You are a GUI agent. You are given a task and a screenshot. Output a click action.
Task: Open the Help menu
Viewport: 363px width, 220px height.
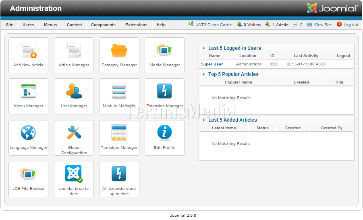161,25
